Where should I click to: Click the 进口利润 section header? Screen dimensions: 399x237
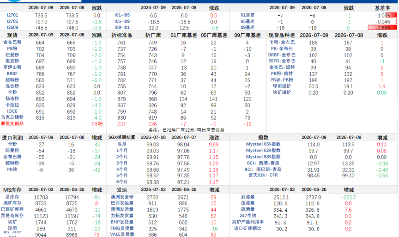coord(12,138)
